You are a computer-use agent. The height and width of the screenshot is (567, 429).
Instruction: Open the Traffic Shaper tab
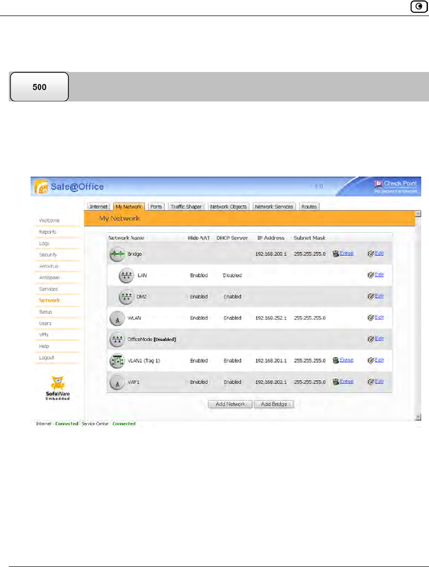click(186, 207)
